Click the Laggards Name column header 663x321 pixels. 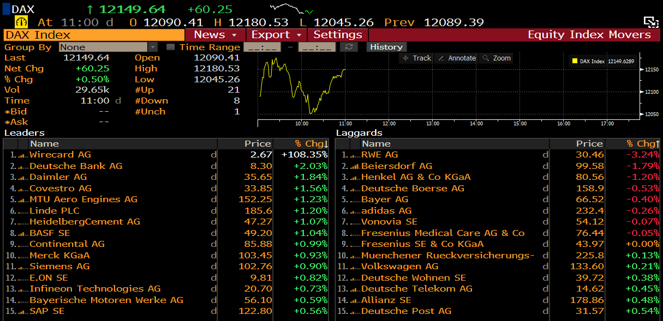[455, 143]
